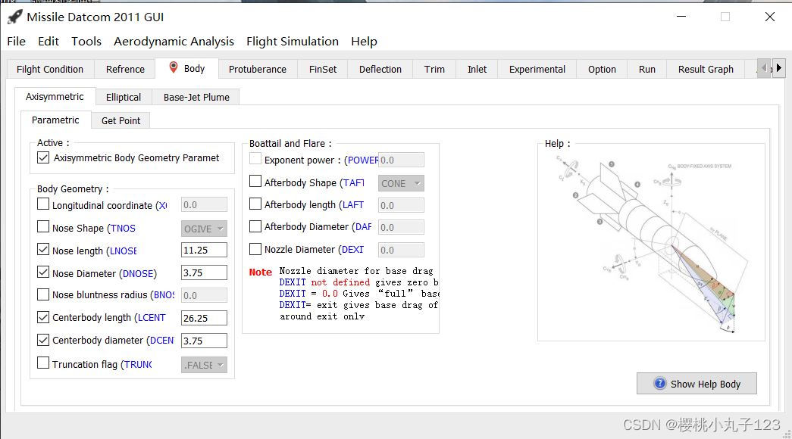Enable Afterbody Shape checkbox
Image resolution: width=792 pixels, height=439 pixels.
pyautogui.click(x=255, y=181)
